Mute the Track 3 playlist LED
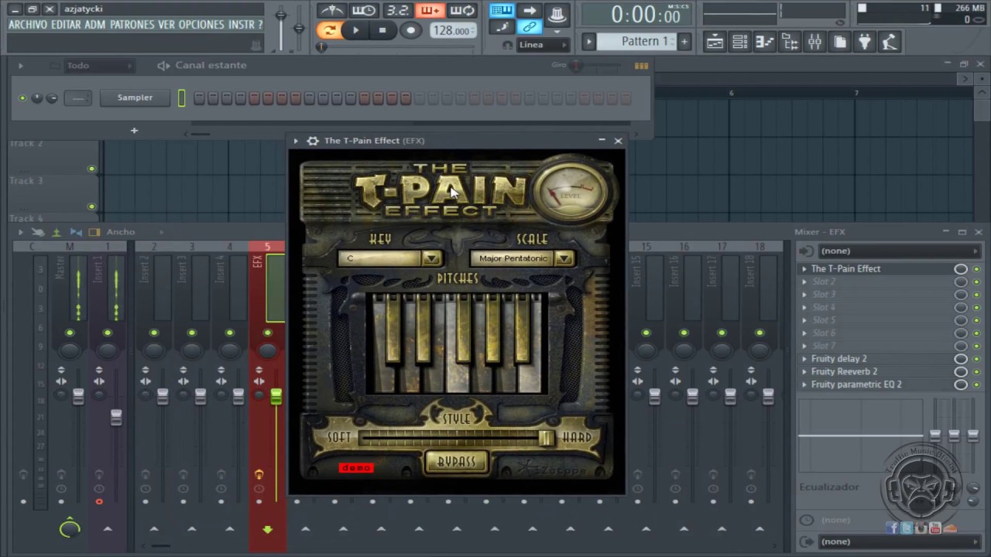Viewport: 991px width, 557px height. (91, 207)
